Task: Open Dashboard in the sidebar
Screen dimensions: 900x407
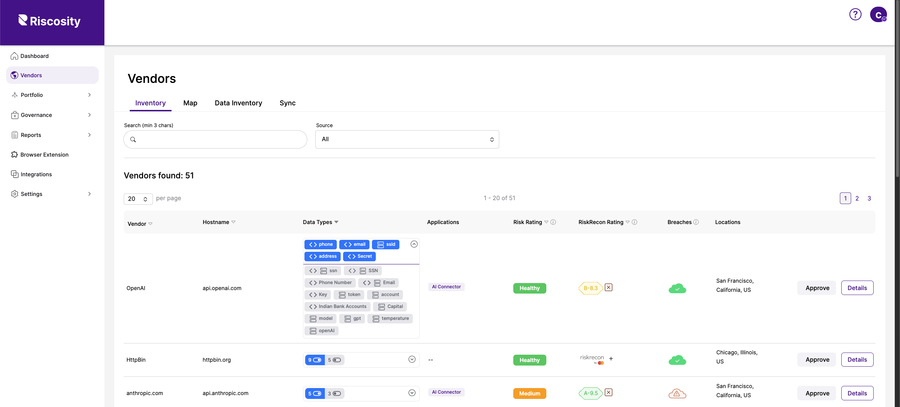Action: 52,56
